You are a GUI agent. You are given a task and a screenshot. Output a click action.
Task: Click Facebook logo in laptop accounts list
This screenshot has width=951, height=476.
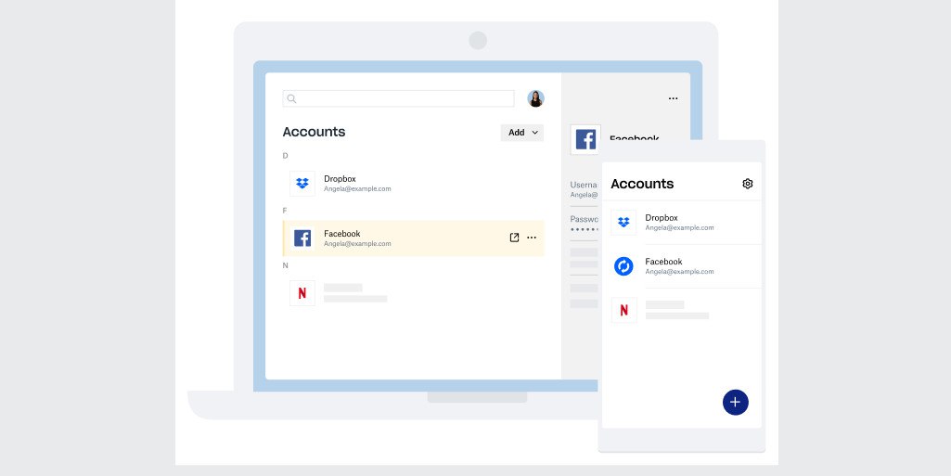click(302, 238)
